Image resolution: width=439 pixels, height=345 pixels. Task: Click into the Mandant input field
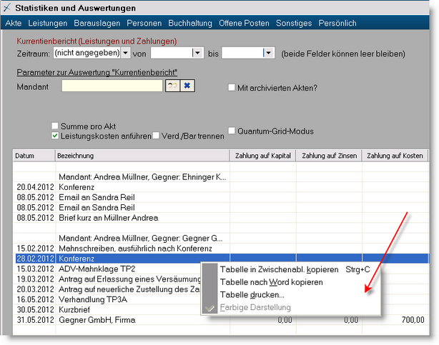pos(112,86)
